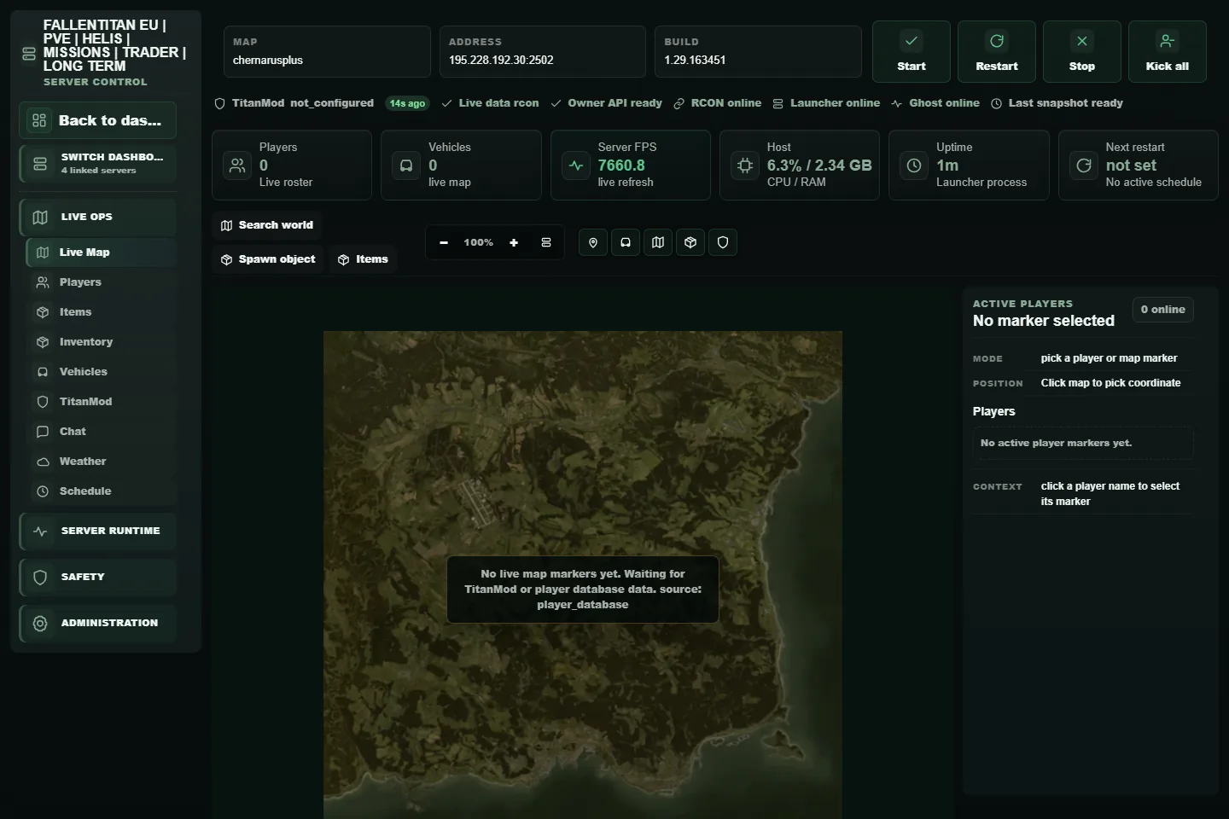Click the refresh icon in Next restart card
Viewport: 1229px width, 819px height.
[1084, 166]
